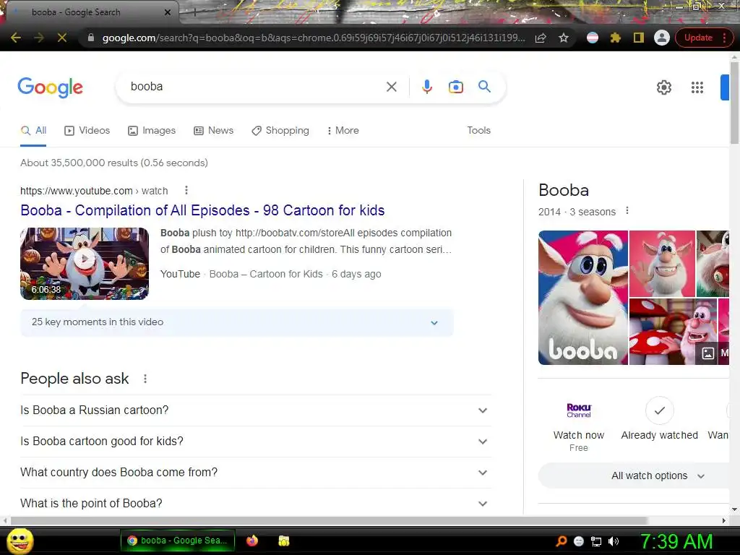Switch to the Shopping tab
This screenshot has height=555, width=740.
coord(280,131)
